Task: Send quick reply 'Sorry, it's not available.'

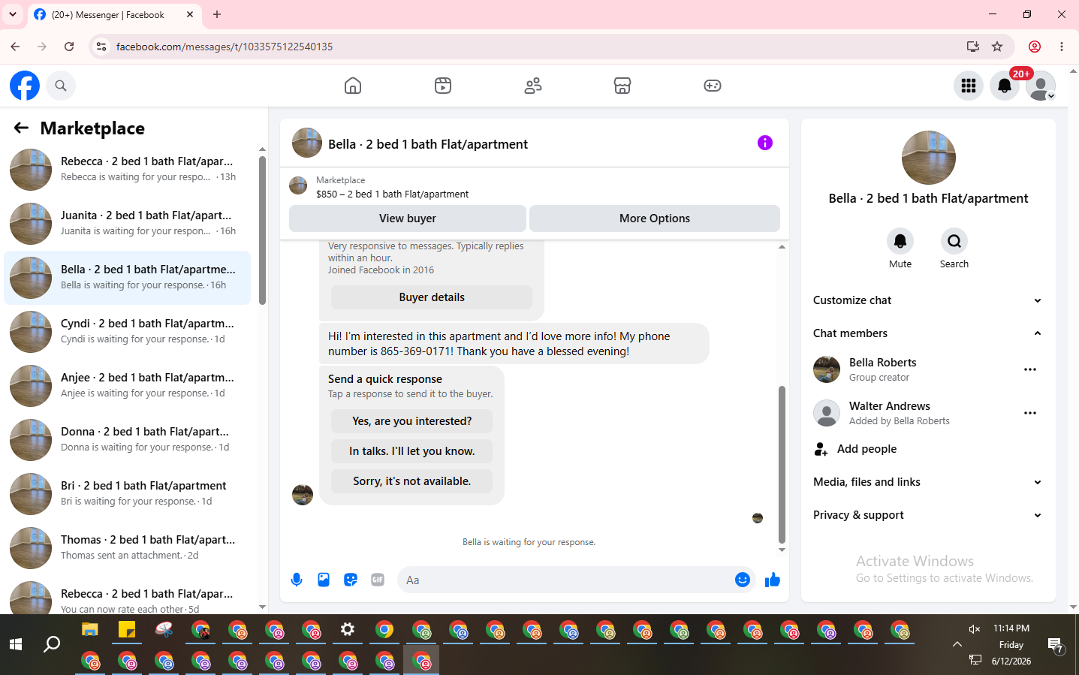Action: click(x=412, y=481)
